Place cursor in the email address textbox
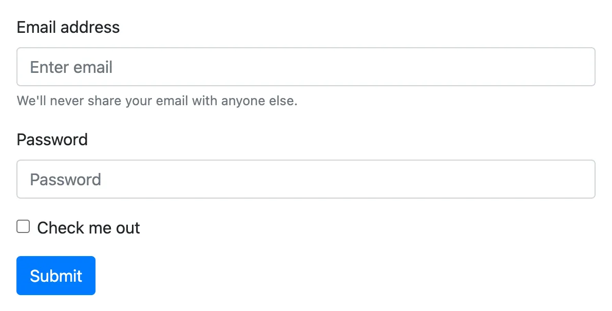Viewport: 612px width, 311px height. (x=305, y=67)
